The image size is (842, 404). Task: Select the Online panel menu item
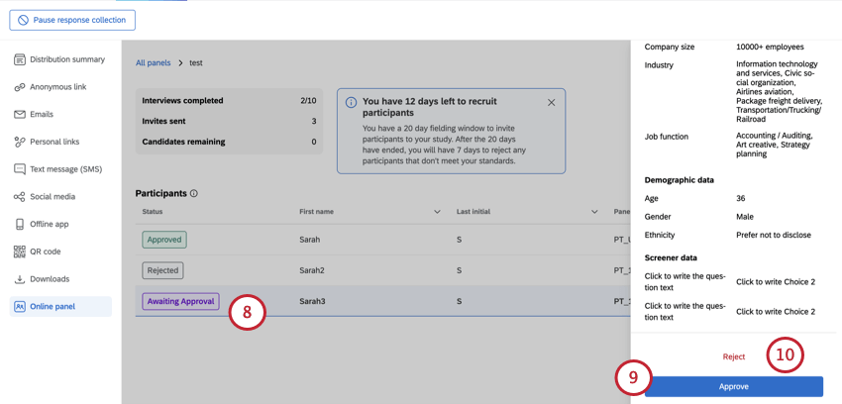52,307
